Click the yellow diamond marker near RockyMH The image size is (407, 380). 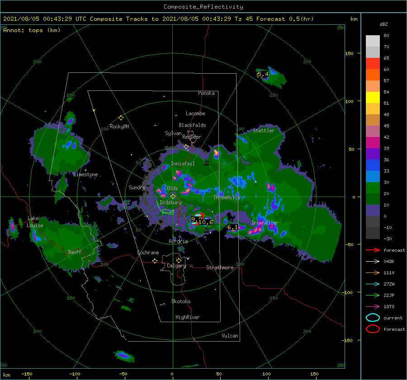pyautogui.click(x=121, y=118)
